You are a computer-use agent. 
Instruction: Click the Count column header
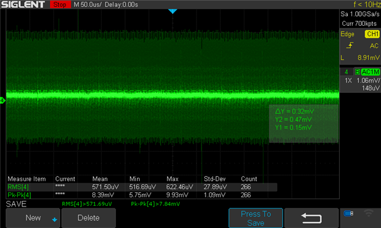pos(249,179)
